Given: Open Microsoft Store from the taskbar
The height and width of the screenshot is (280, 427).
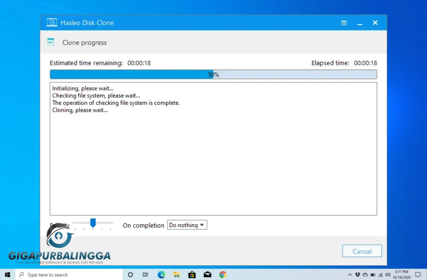Looking at the screenshot, I should (x=192, y=275).
